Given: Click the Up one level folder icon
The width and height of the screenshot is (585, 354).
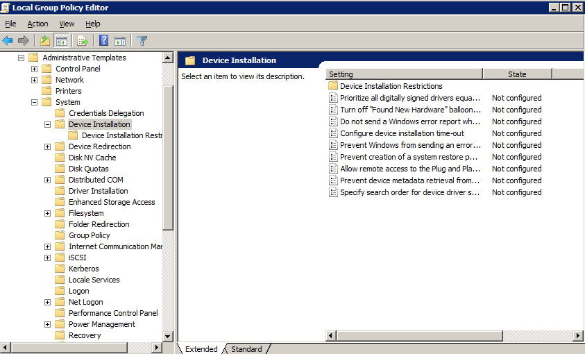Looking at the screenshot, I should [x=45, y=41].
